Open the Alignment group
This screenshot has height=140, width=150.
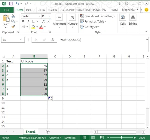point(59,21)
